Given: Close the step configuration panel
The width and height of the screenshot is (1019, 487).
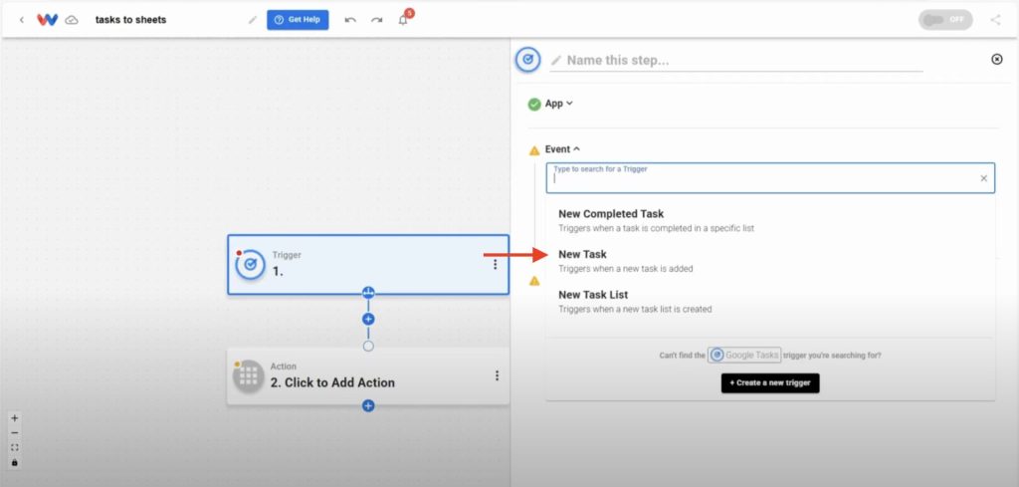Looking at the screenshot, I should (997, 59).
